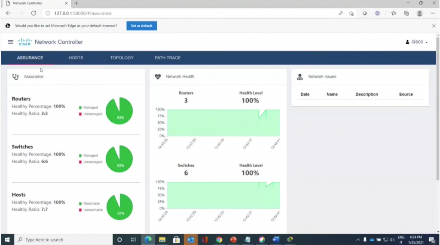
Task: Toggle the Hosts Reachable legend entry
Action: 89,203
